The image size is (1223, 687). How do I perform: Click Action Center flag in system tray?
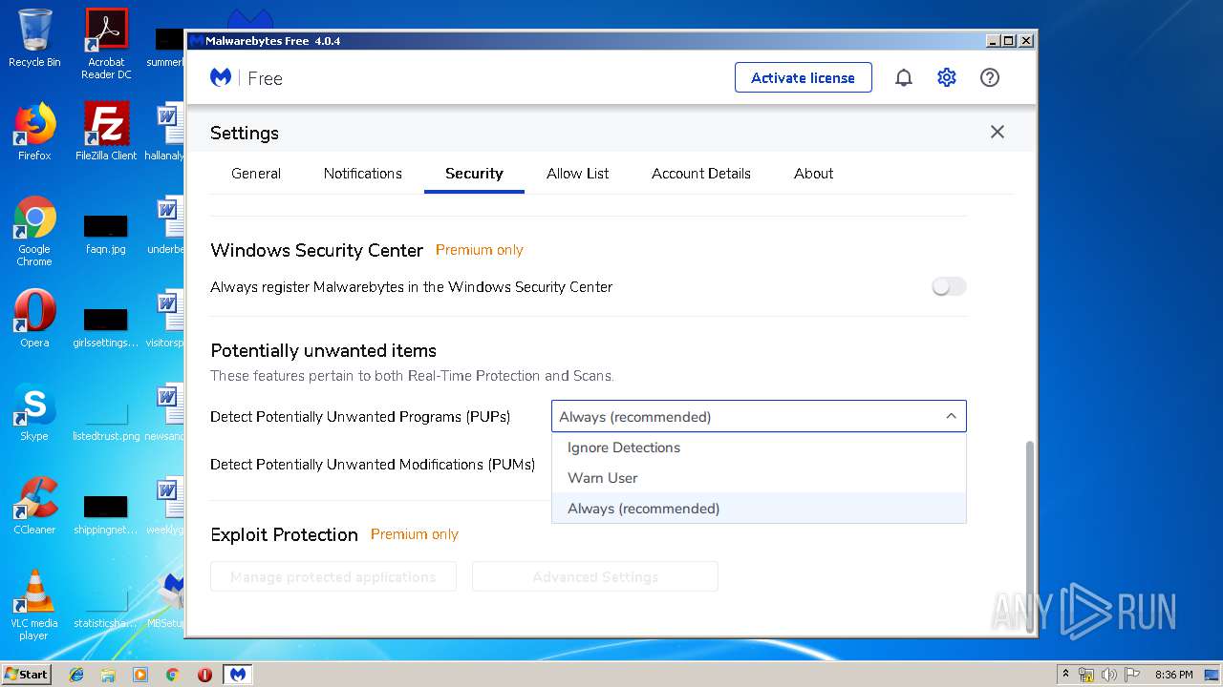(x=1130, y=675)
